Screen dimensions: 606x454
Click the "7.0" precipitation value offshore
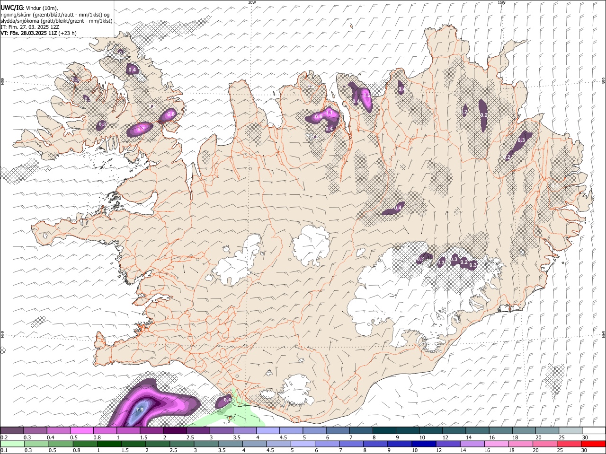(x=140, y=410)
